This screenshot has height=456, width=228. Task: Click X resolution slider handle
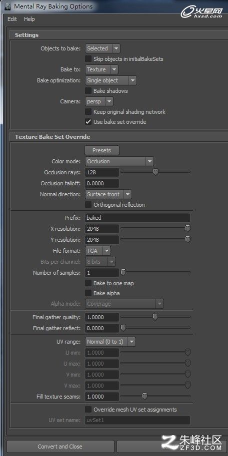point(188,229)
